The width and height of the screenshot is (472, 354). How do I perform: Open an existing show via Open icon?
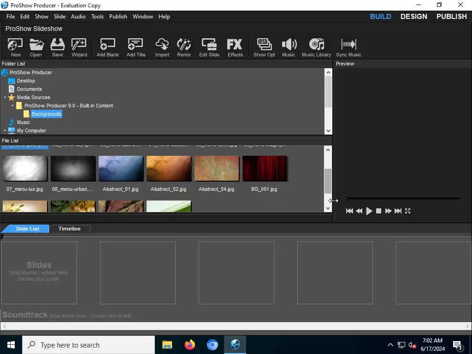point(36,47)
